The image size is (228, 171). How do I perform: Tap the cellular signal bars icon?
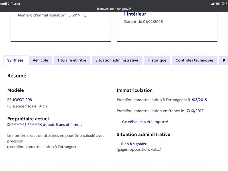213,4
